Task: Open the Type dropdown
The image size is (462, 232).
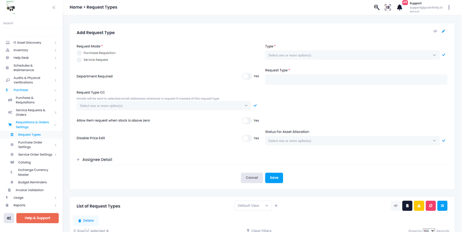Action: point(352,55)
